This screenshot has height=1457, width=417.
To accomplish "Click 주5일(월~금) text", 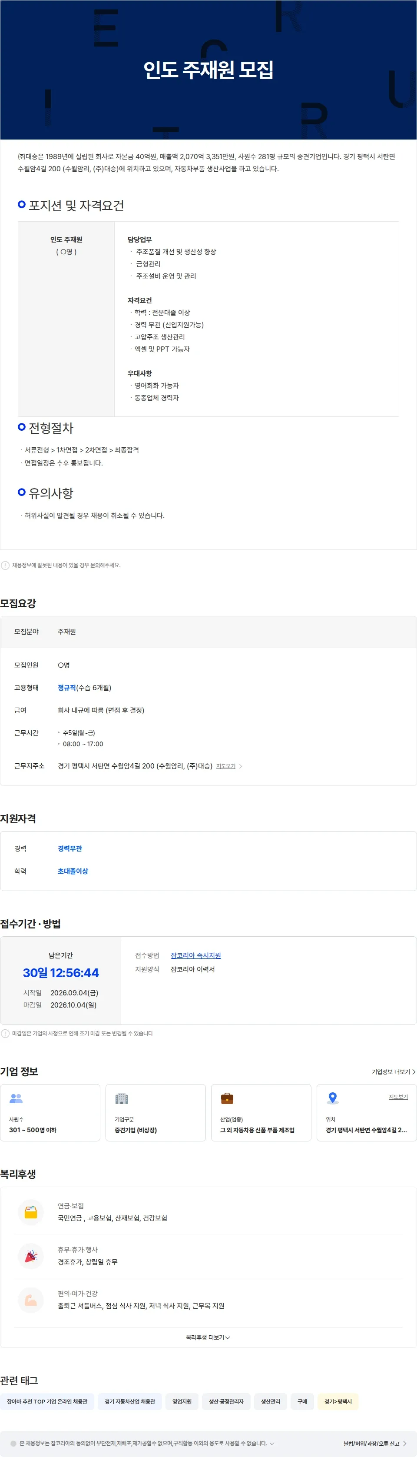I will tap(79, 733).
